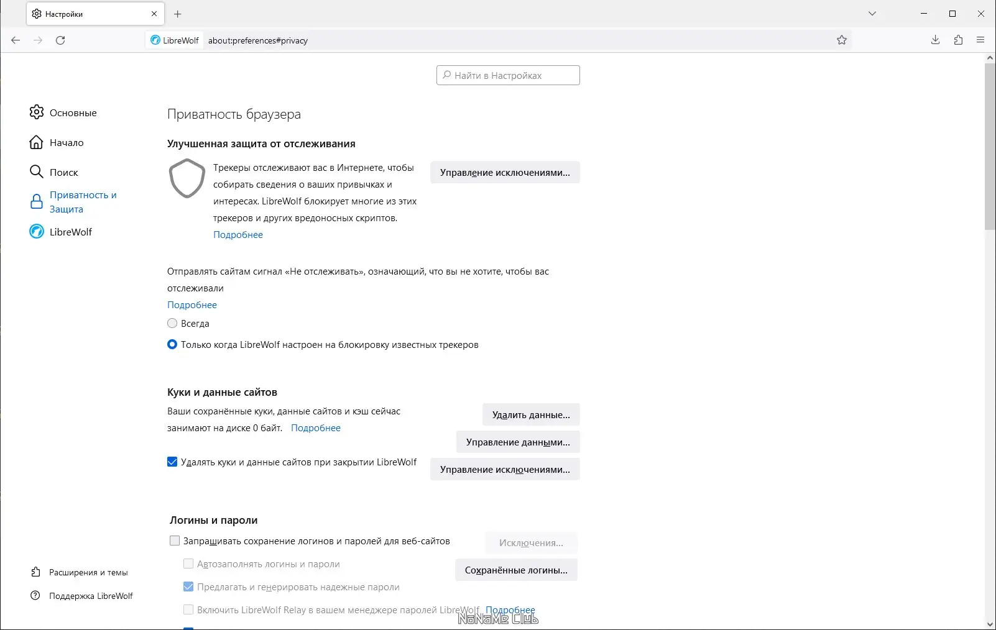
Task: Click the scrollbar down arrow
Action: pos(990,624)
